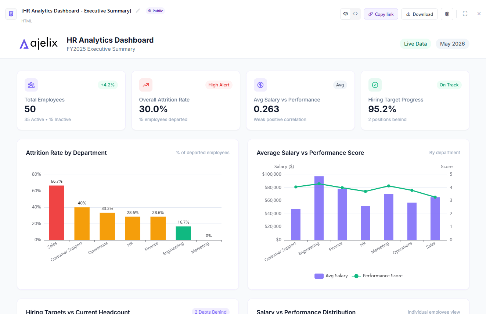Viewport: 486px width, 314px height.
Task: Click 'Attrition Rate by Department' heading
Action: pyautogui.click(x=66, y=153)
